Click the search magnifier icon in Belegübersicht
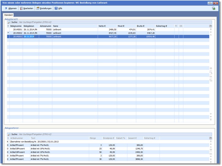222x166 pixels. click(x=9, y=22)
